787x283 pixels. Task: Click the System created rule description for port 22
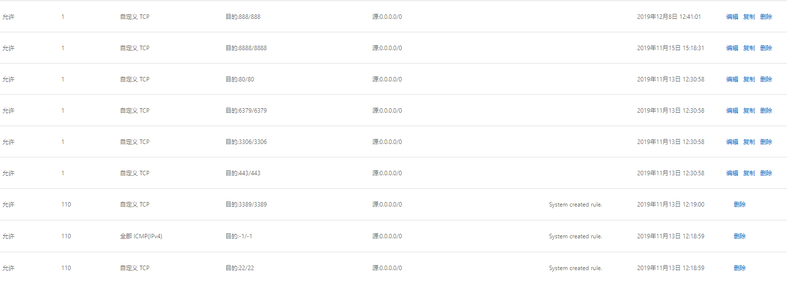(575, 268)
